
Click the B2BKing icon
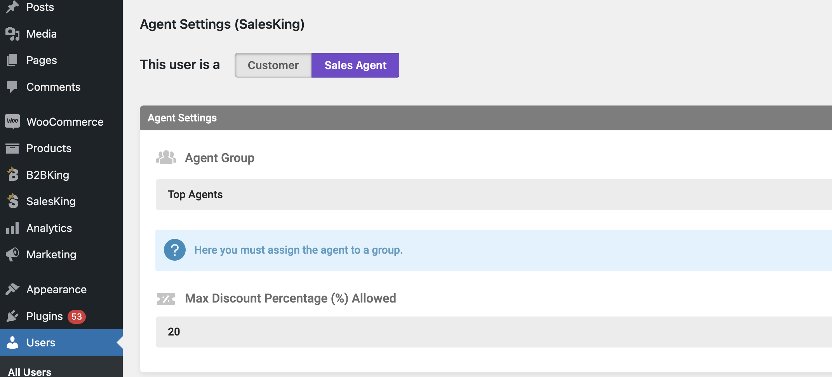[x=12, y=175]
